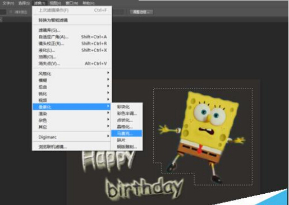The height and width of the screenshot is (205, 289).
Task: Select 点状化... in the pixelate submenu
Action: click(x=127, y=120)
